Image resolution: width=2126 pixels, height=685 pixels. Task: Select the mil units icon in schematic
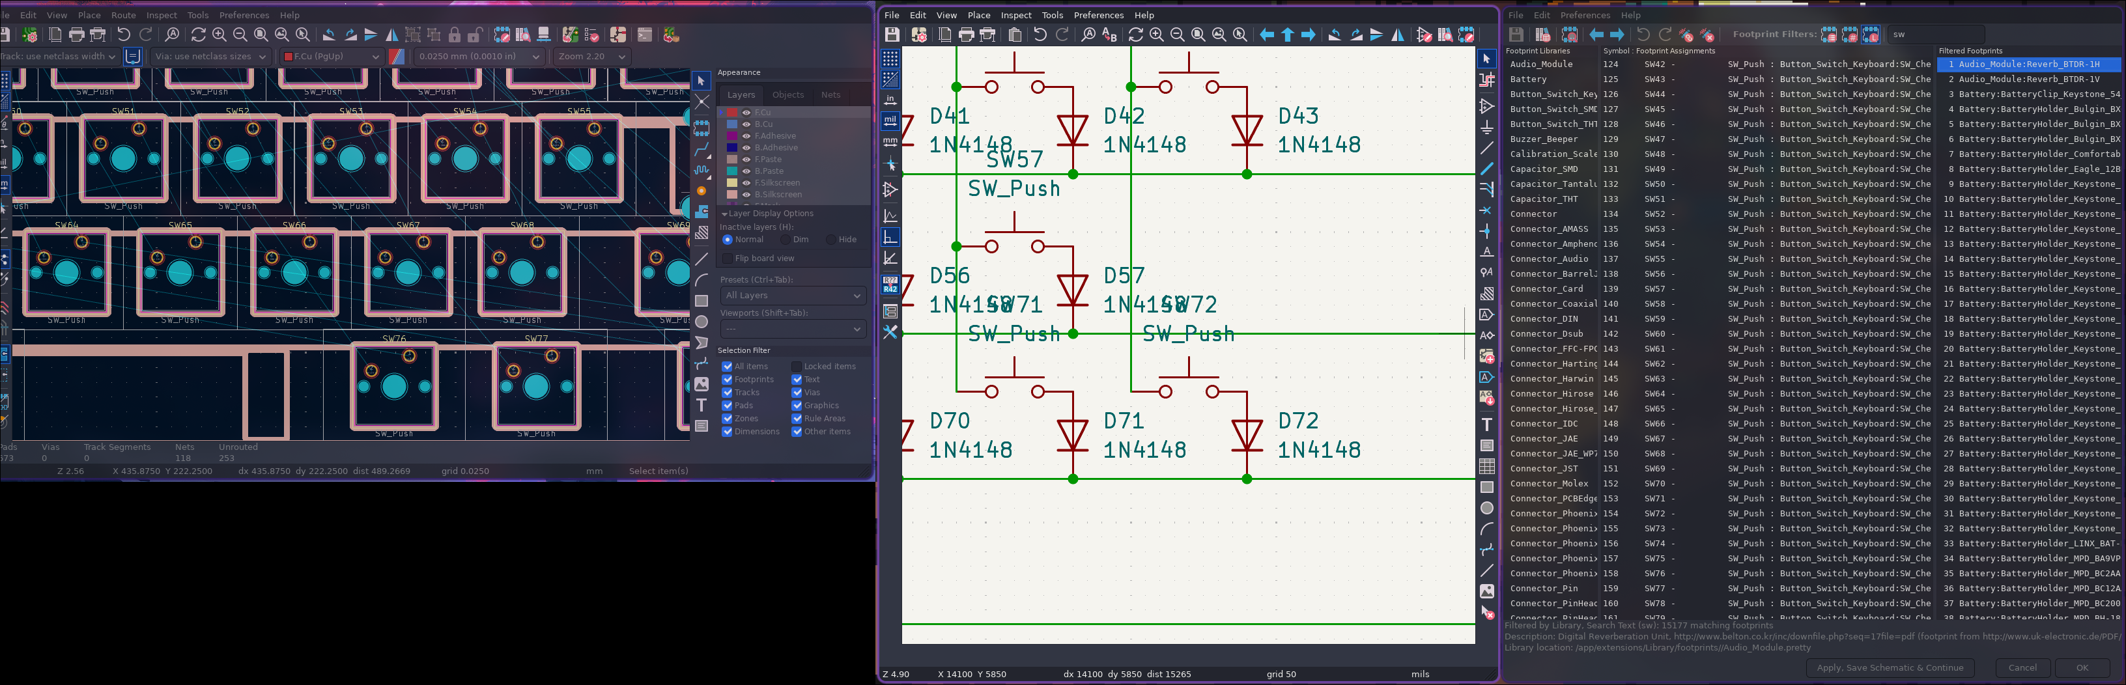coord(890,120)
